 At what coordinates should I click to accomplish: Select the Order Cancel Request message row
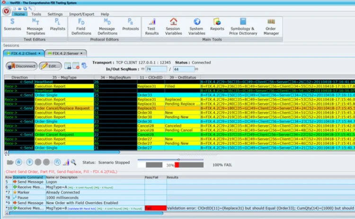(179, 135)
